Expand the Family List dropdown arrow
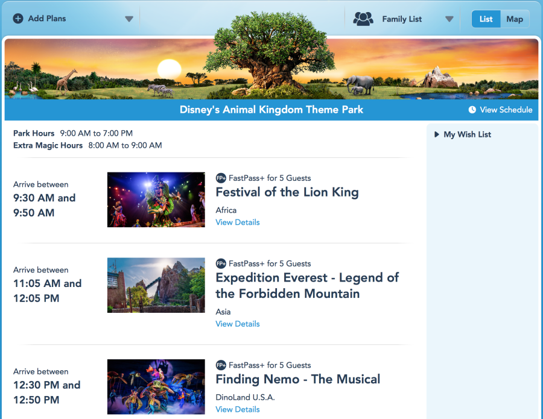Screen dimensions: 543x419 click(x=449, y=19)
